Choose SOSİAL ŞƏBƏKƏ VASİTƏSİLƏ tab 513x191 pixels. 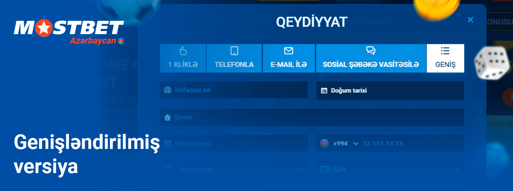point(371,58)
